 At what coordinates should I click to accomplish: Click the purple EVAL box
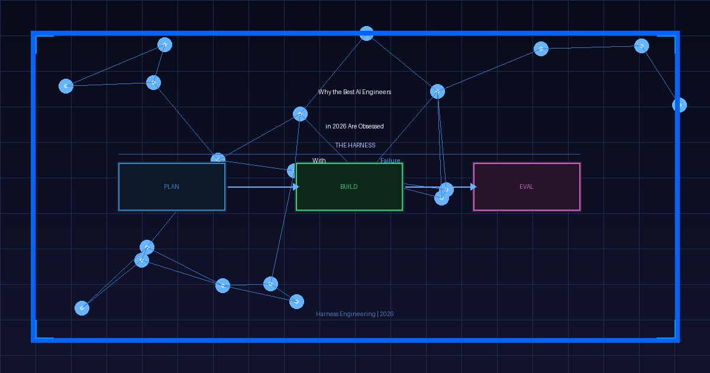click(527, 186)
